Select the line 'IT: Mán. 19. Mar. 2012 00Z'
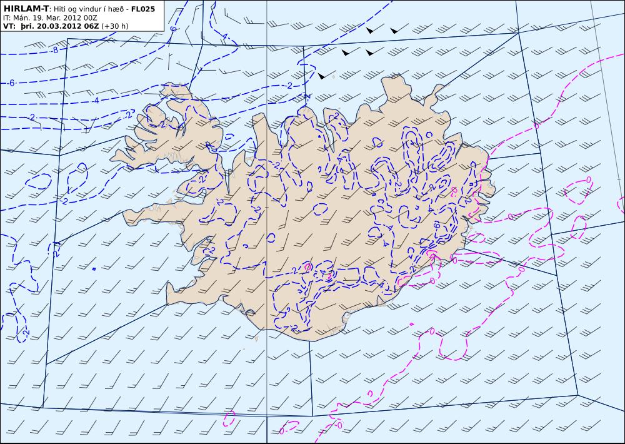 (x=50, y=18)
